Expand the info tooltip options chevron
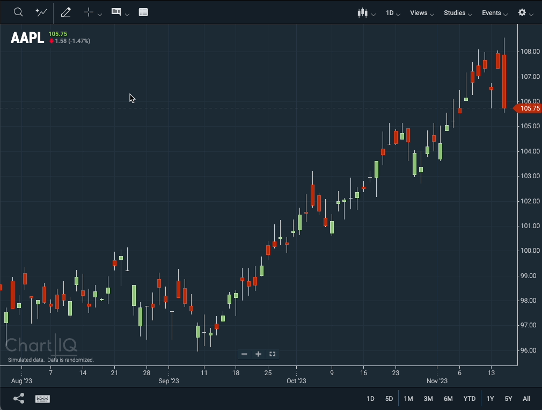Image resolution: width=542 pixels, height=410 pixels. (127, 14)
